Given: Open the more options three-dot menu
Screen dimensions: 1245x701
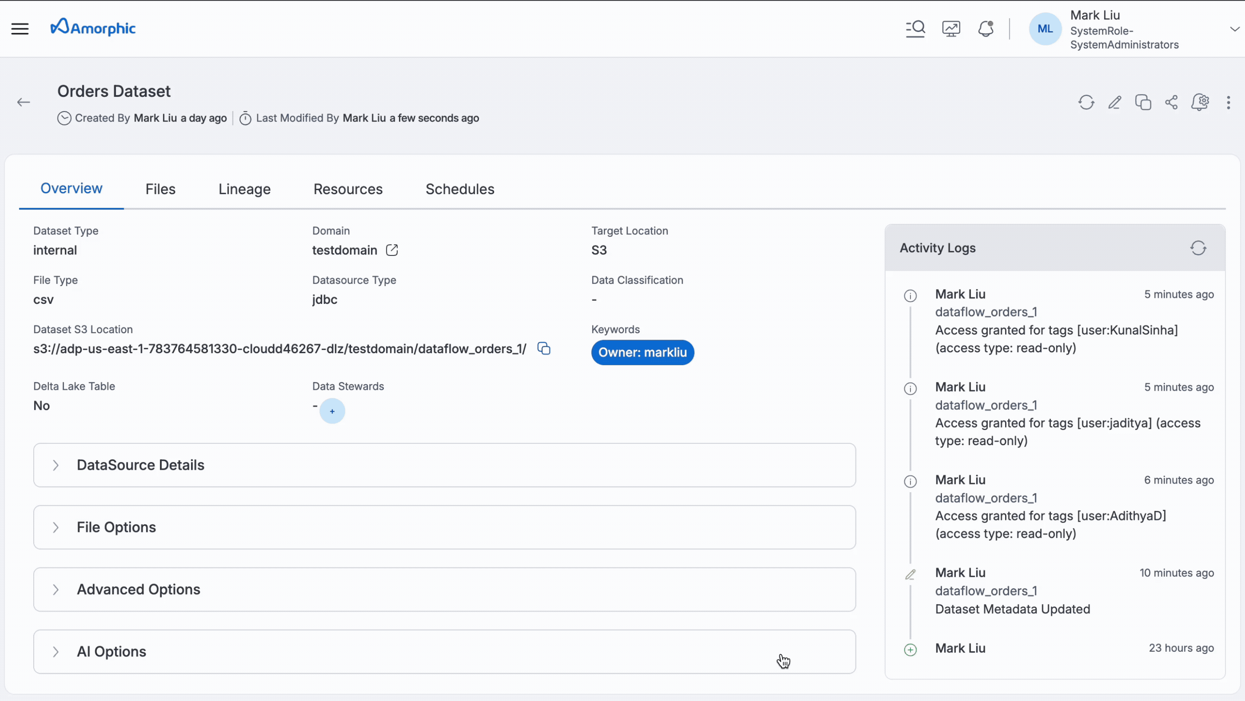Looking at the screenshot, I should click(1228, 102).
